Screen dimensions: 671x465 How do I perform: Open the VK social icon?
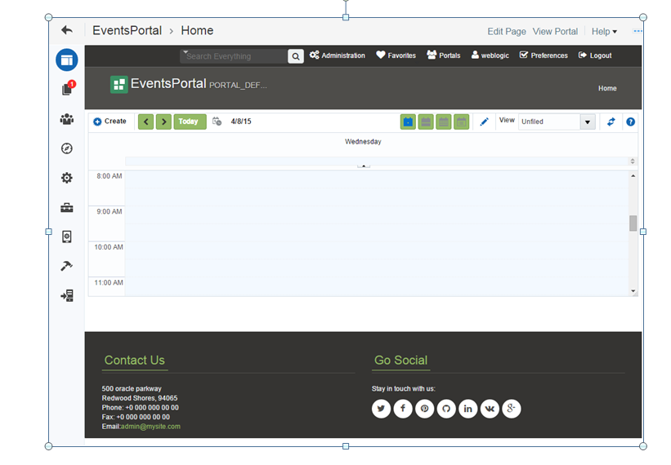click(490, 409)
